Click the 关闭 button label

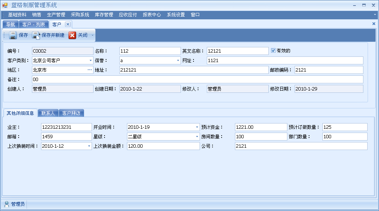(82, 35)
